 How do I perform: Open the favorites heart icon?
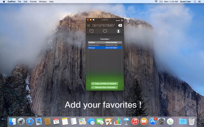click(105, 31)
